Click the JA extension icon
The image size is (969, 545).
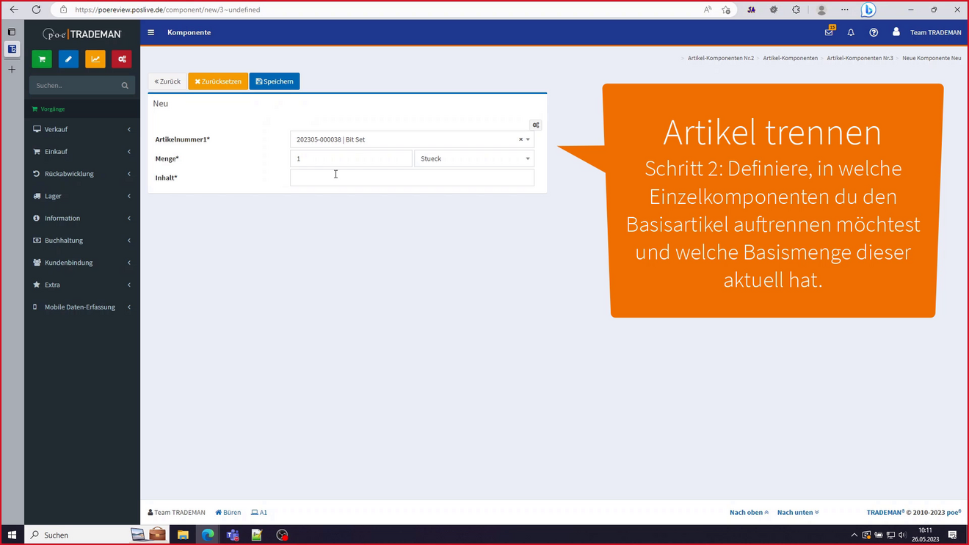751,10
